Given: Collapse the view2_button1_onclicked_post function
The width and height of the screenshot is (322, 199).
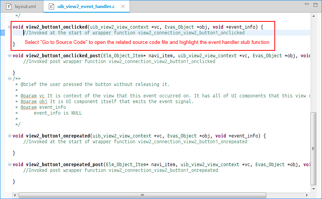Looking at the screenshot, I should (x=9, y=56).
